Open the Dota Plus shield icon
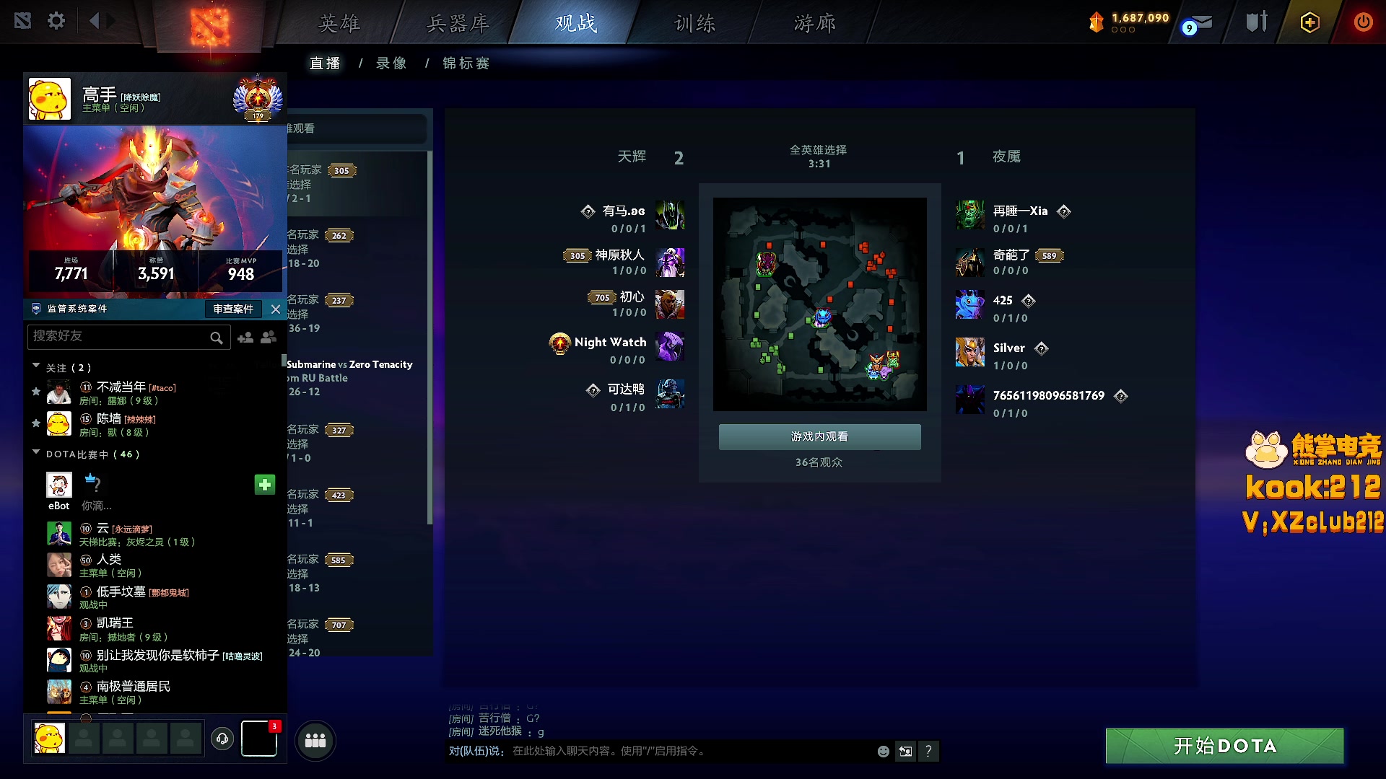1386x779 pixels. coord(1309,22)
